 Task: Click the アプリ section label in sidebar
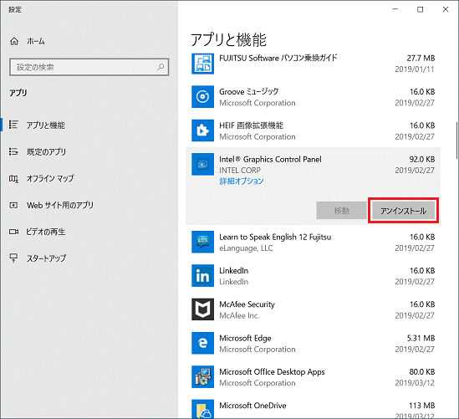coord(18,93)
